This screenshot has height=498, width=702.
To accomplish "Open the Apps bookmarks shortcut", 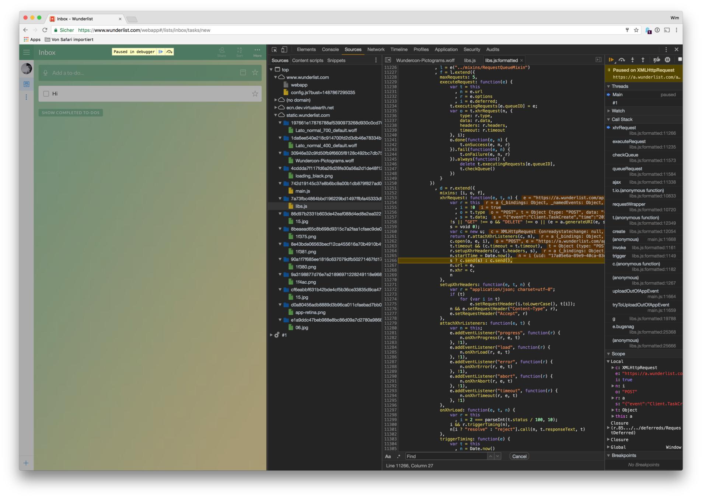I will [32, 39].
